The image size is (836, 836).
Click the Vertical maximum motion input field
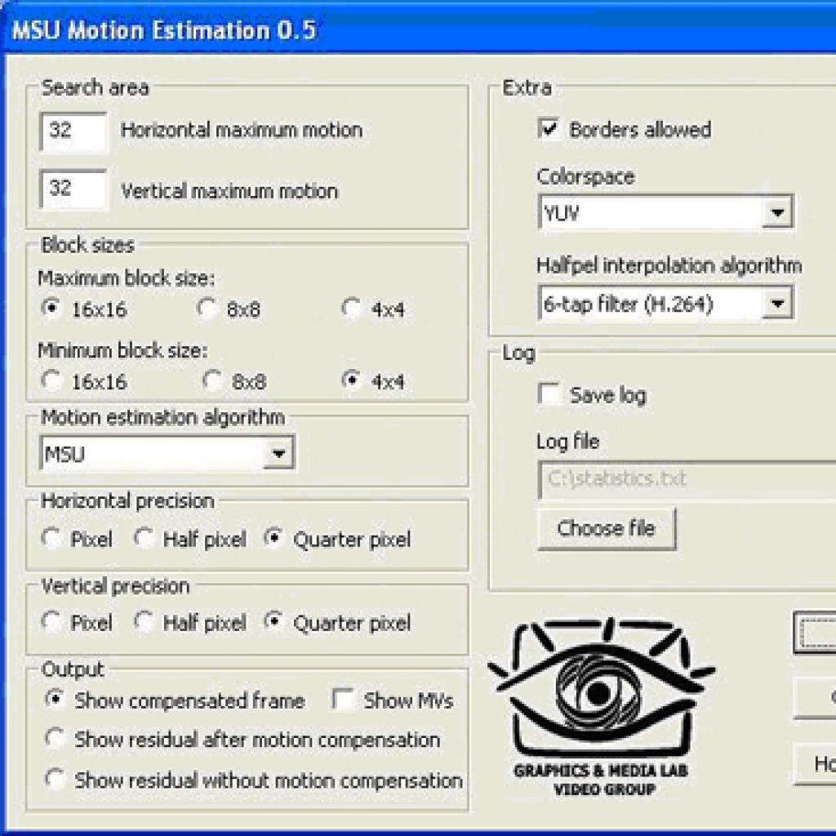pos(73,189)
